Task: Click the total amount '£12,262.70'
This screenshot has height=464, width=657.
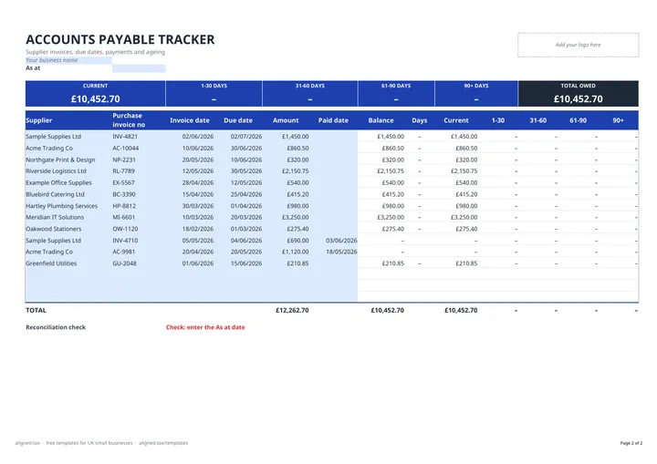Action: pos(292,311)
